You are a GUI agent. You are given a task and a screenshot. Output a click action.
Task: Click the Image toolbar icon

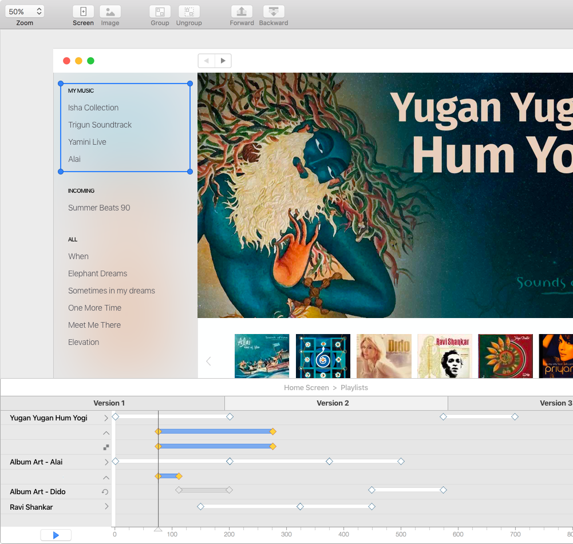(110, 12)
